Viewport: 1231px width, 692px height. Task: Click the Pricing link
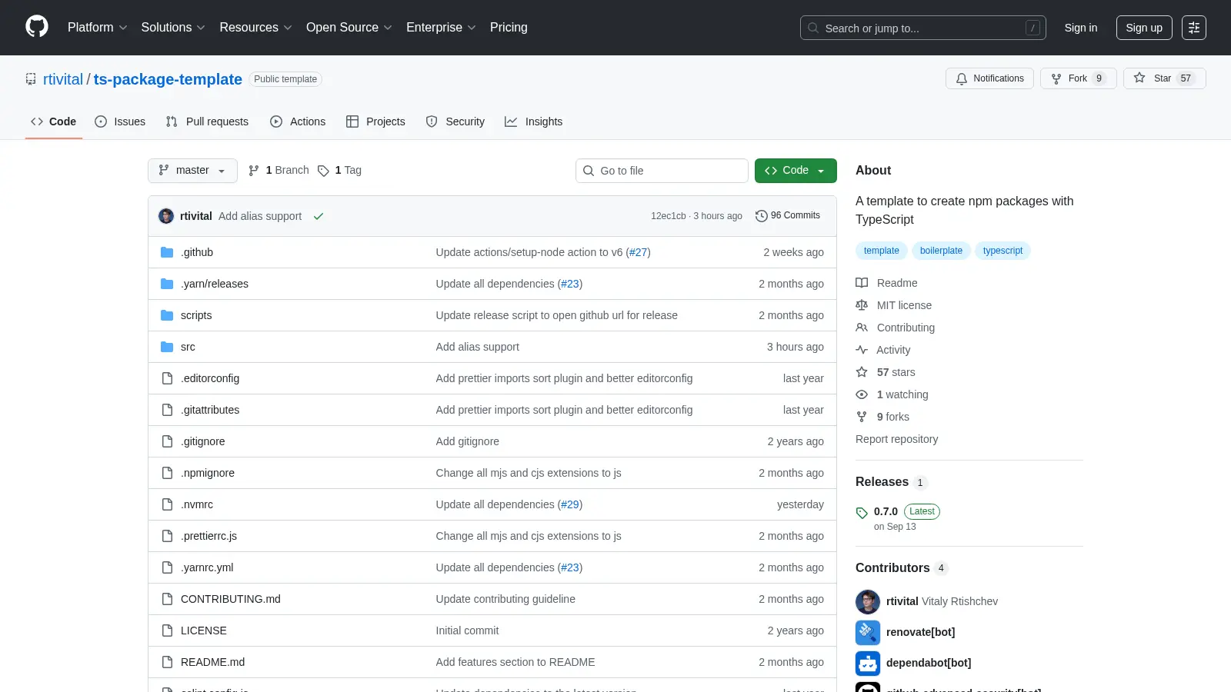(509, 28)
